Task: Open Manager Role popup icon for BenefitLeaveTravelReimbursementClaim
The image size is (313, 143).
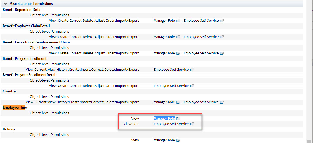Action: coord(178,53)
